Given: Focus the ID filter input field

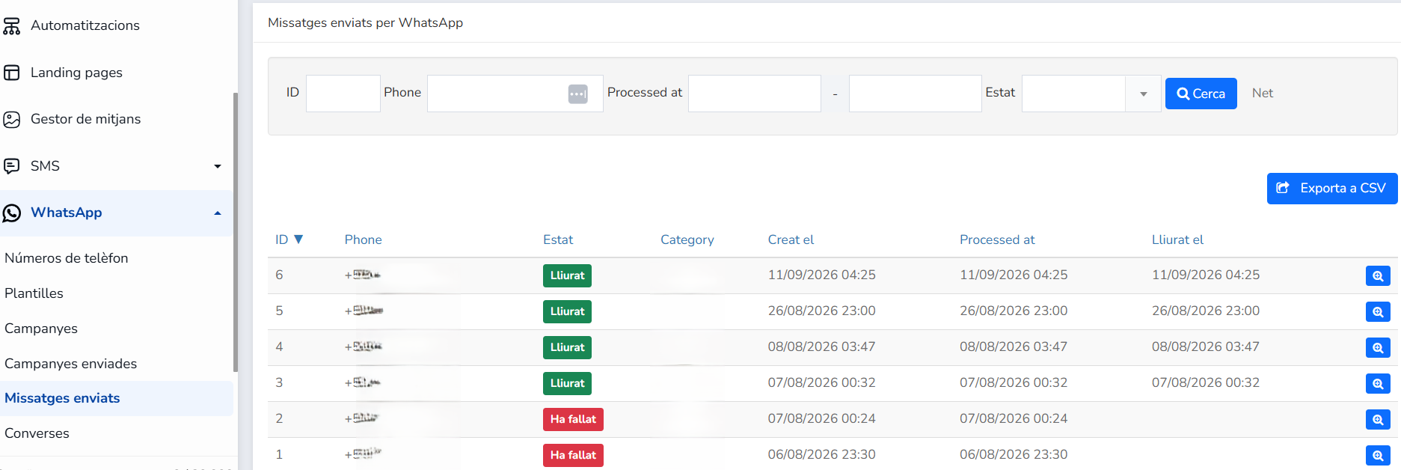Looking at the screenshot, I should pos(343,94).
